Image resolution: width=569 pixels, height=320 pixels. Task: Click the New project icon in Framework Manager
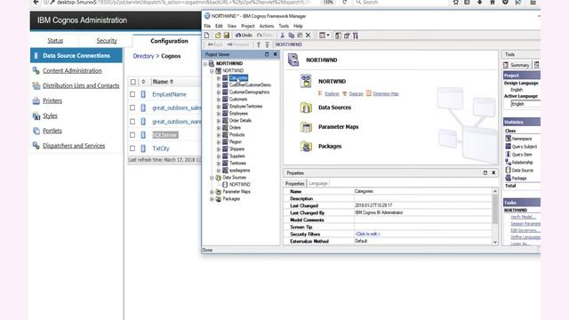[x=207, y=36]
